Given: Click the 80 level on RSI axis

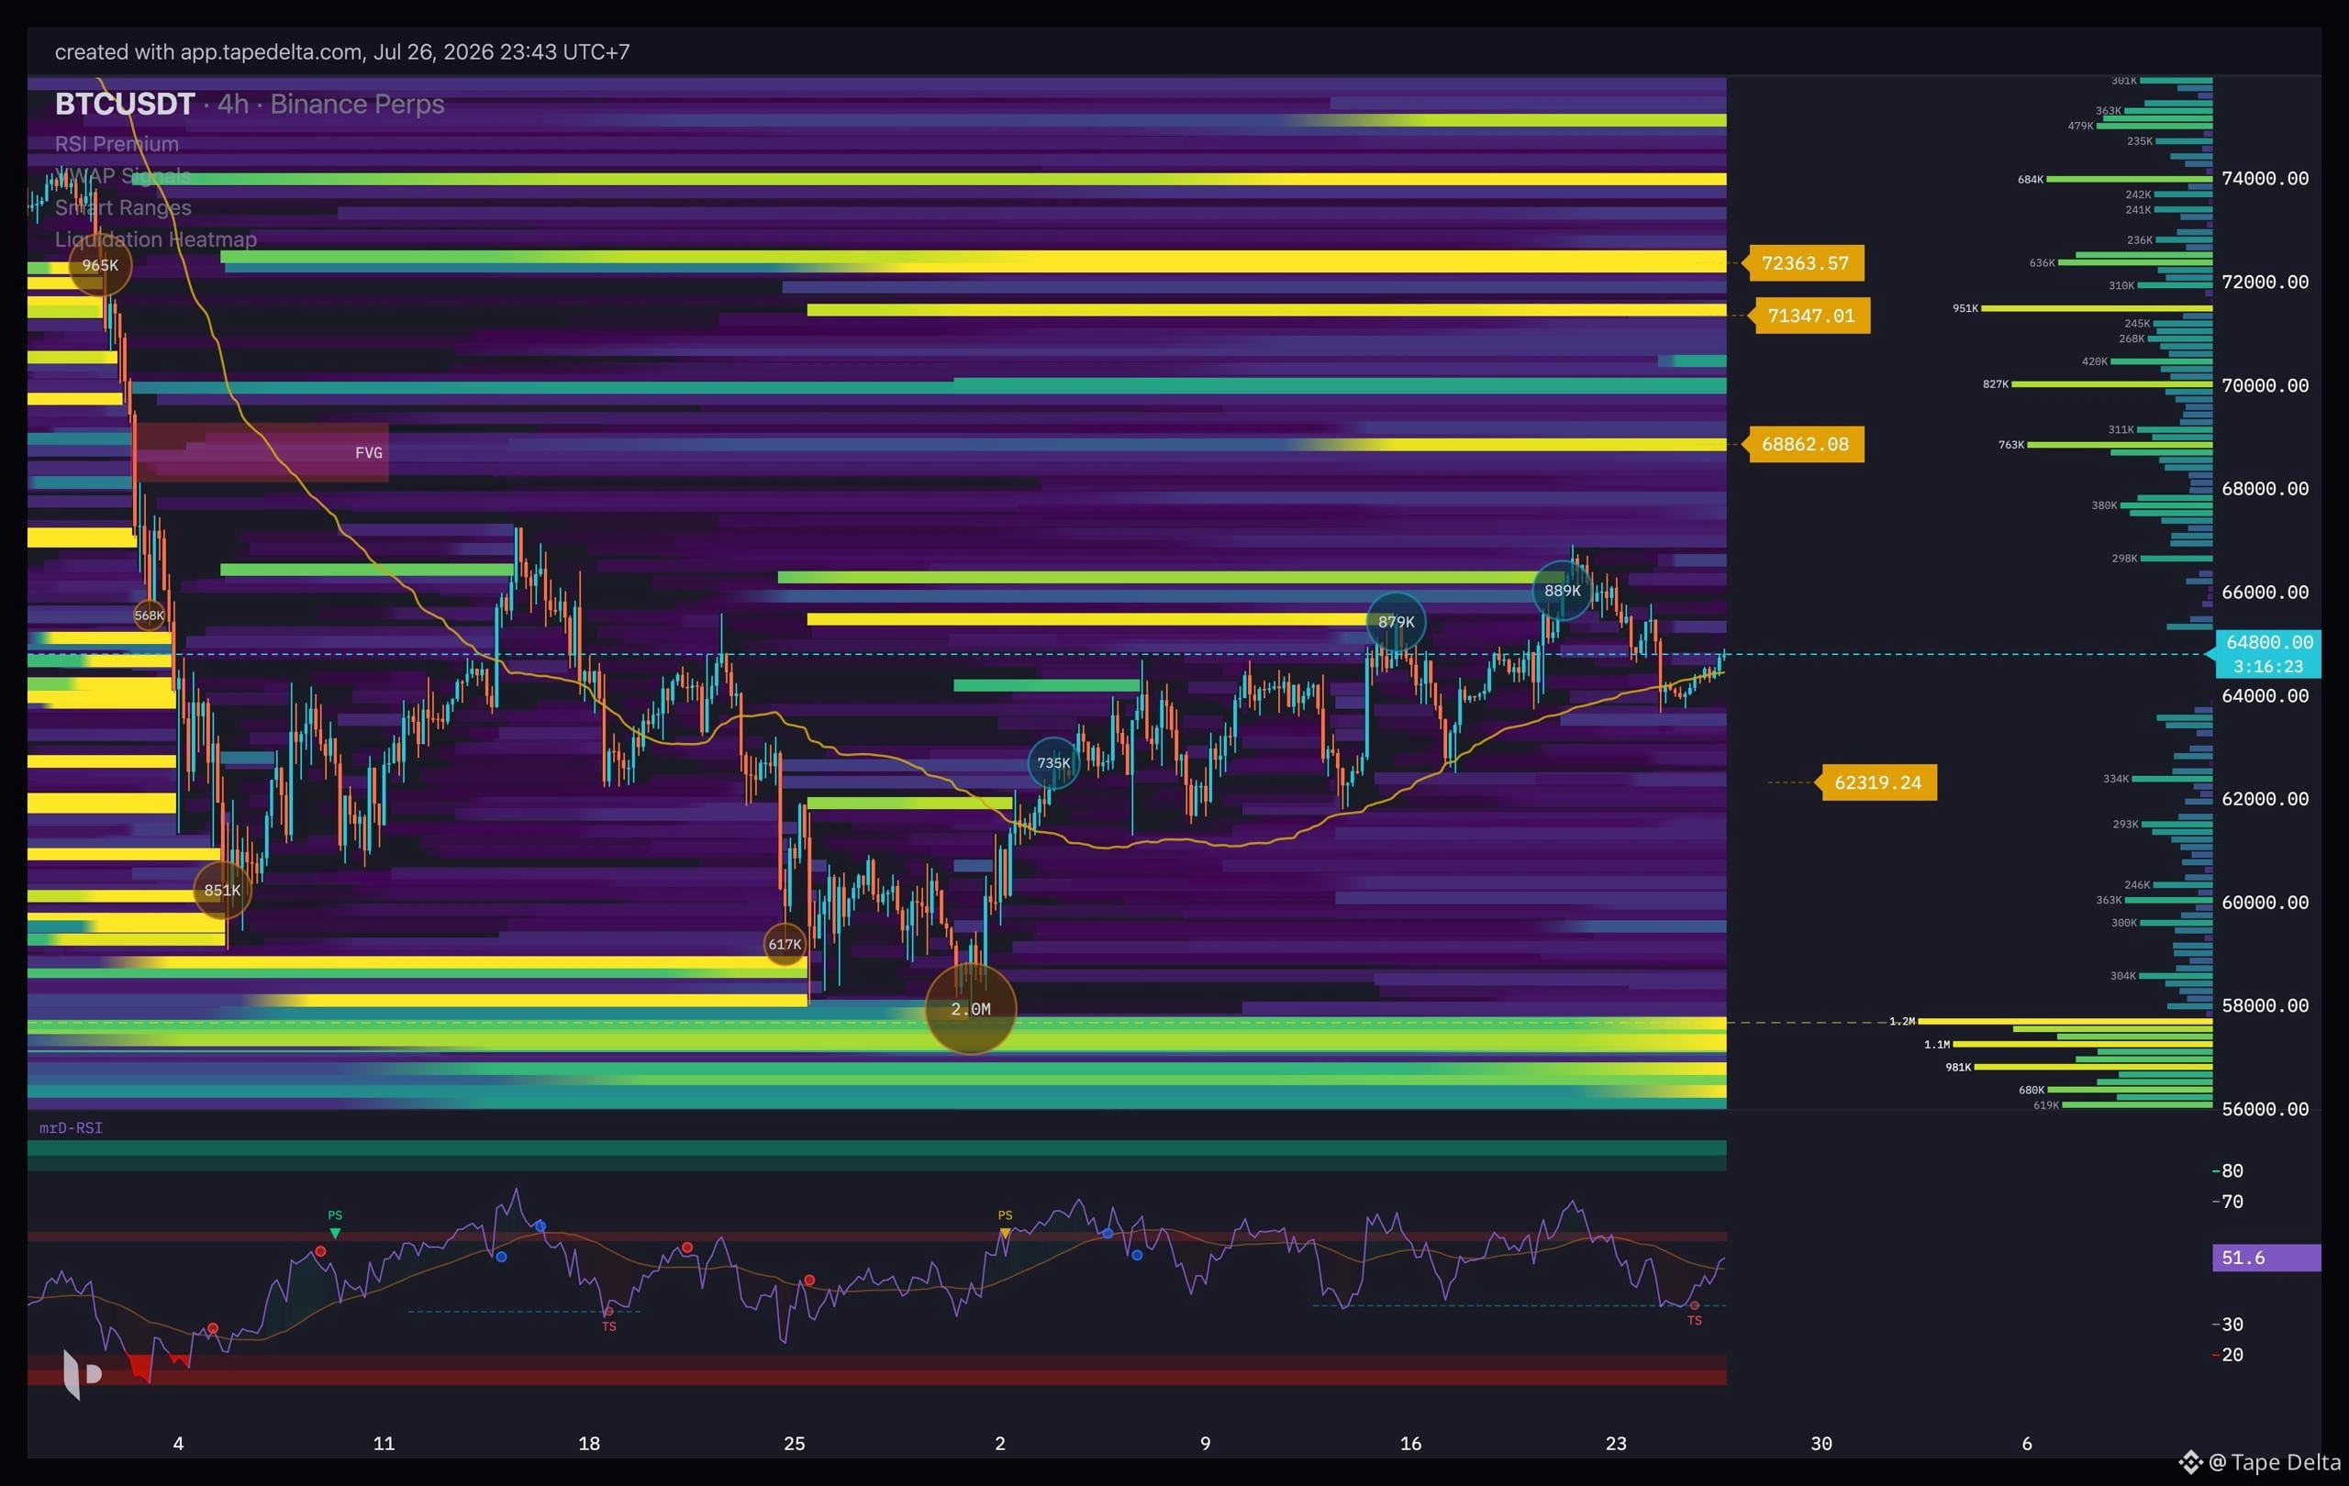Looking at the screenshot, I should point(2232,1171).
